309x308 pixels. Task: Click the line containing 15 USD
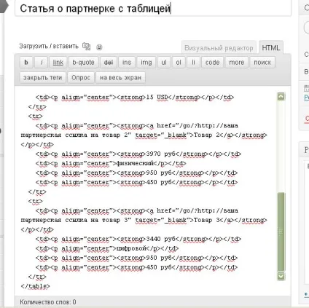tap(135, 98)
